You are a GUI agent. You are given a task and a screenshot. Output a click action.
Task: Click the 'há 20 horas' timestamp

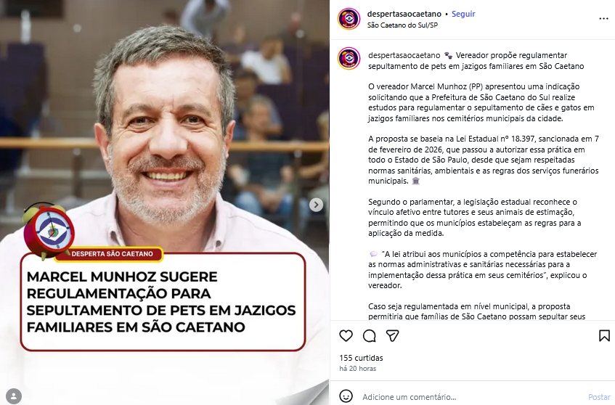(x=358, y=369)
